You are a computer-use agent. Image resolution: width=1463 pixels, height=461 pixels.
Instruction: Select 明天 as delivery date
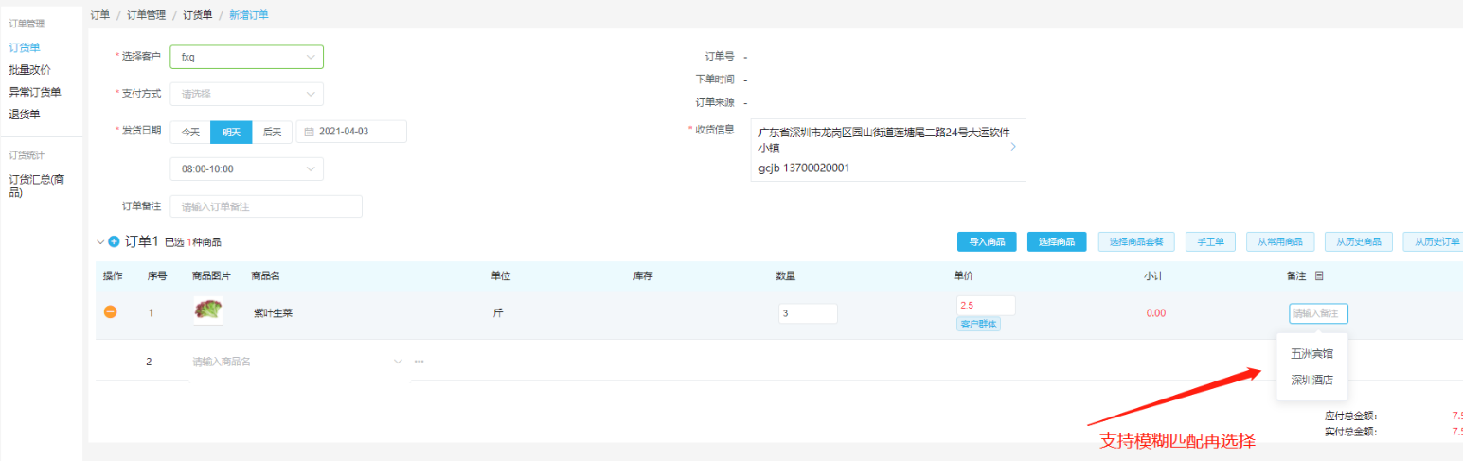pos(231,132)
